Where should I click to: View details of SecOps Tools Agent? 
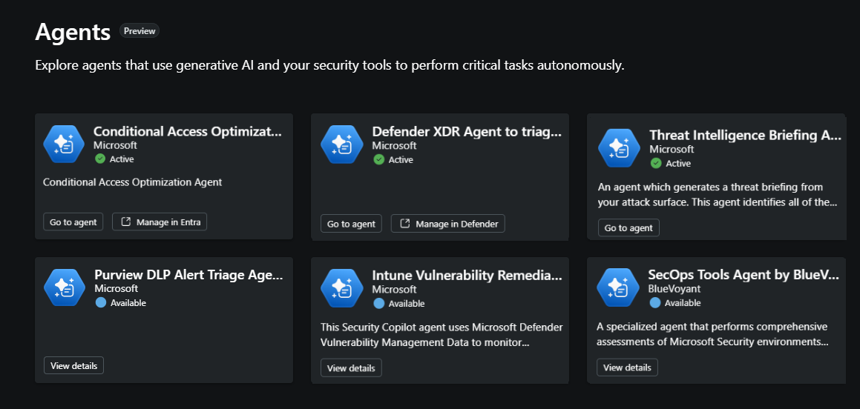pos(627,368)
